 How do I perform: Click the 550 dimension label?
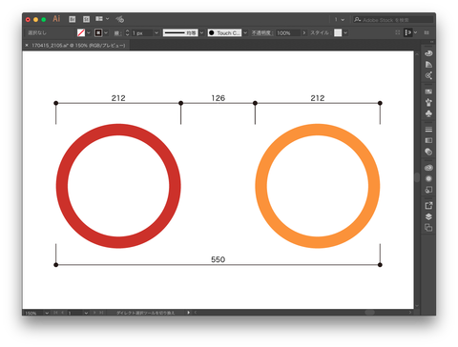tap(219, 259)
